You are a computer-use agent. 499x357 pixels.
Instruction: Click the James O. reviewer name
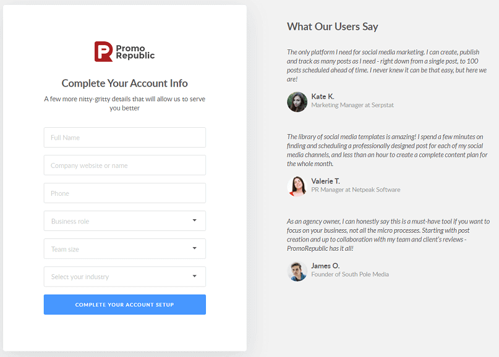pos(325,266)
